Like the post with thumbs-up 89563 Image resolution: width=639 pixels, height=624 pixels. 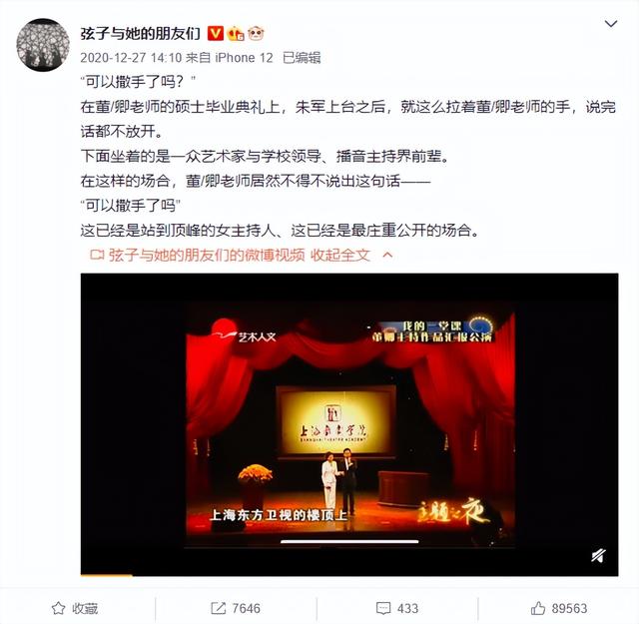pos(559,608)
